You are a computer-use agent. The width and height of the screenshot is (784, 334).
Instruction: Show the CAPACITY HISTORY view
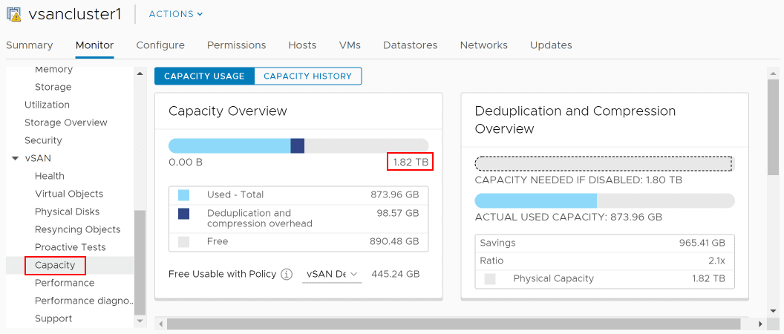coord(307,76)
